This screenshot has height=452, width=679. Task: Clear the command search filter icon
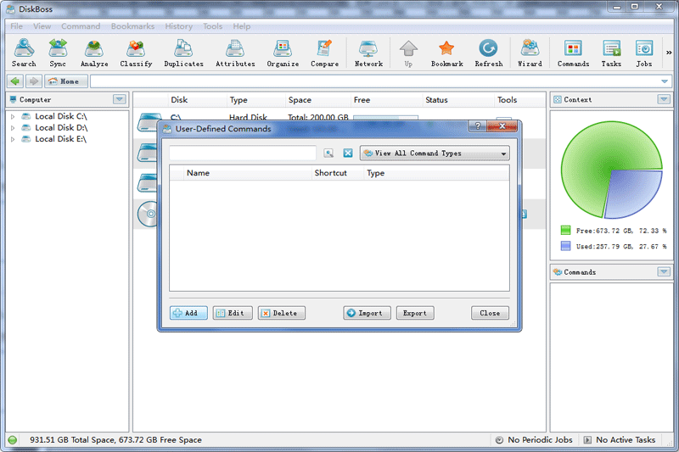click(348, 153)
